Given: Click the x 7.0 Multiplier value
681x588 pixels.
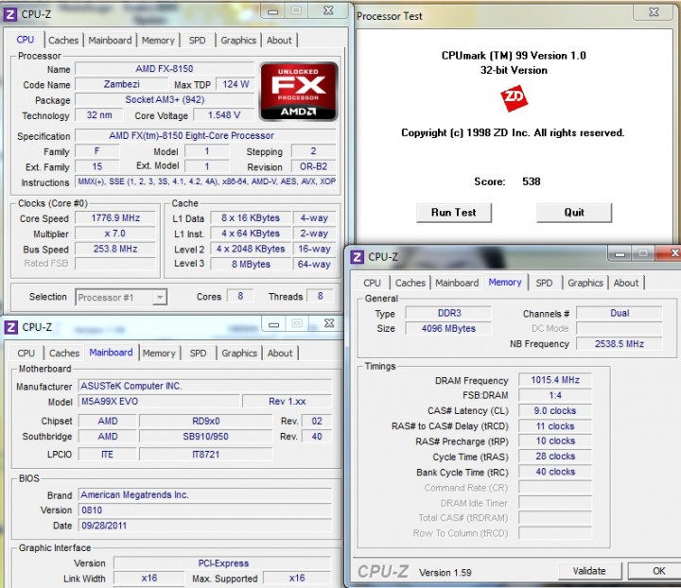Looking at the screenshot, I should coord(115,233).
